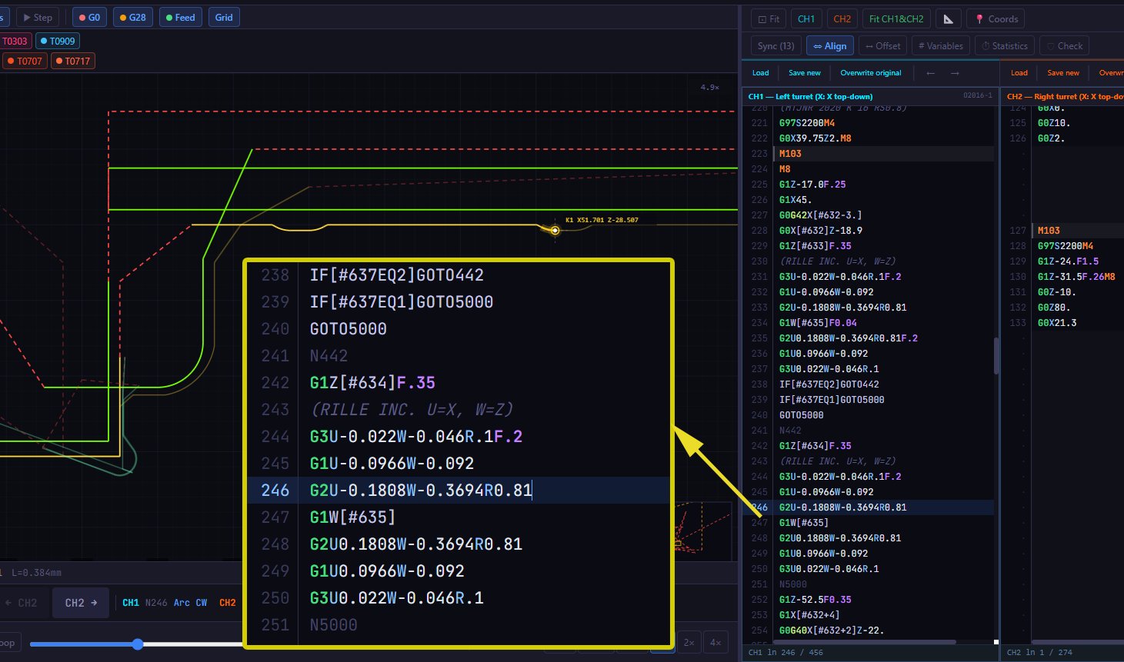Toggle the Grid display
The height and width of the screenshot is (662, 1124).
[224, 18]
